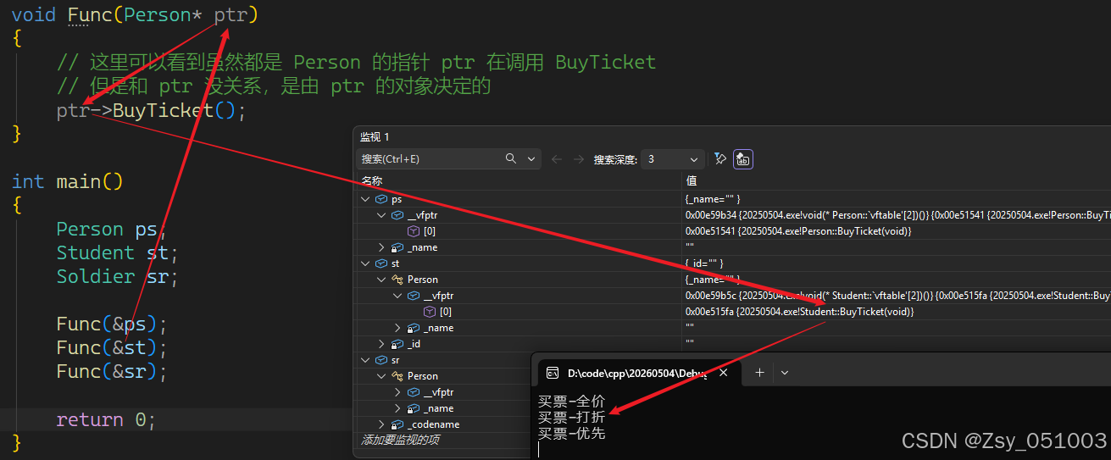This screenshot has height=460, width=1111.
Task: Collapse the __vfptr node under ps
Action: [x=381, y=215]
